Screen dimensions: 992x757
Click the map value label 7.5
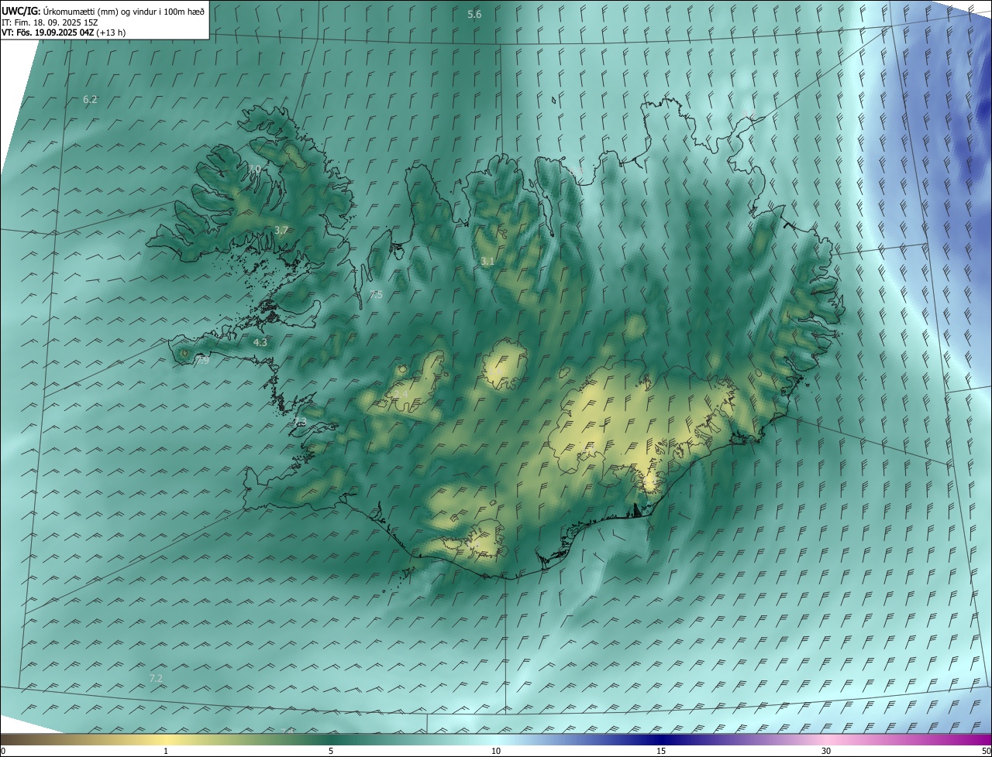point(376,295)
